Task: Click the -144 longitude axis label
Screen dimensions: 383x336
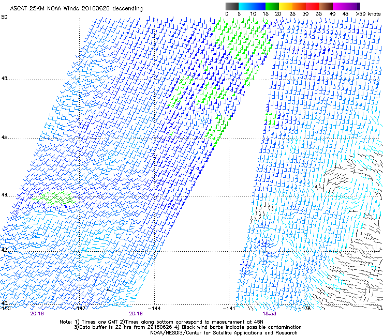Action: [154, 309]
